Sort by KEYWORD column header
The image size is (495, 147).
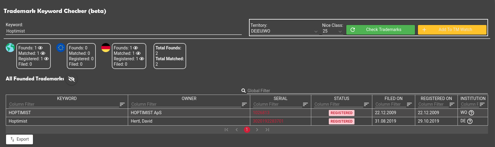67,99
